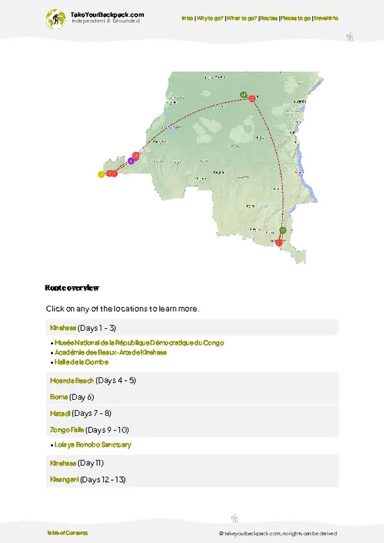Click the red marker beside the top green marker

click(x=252, y=98)
